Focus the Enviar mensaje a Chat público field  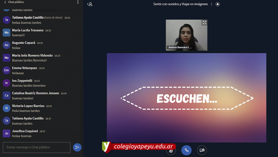(36, 147)
